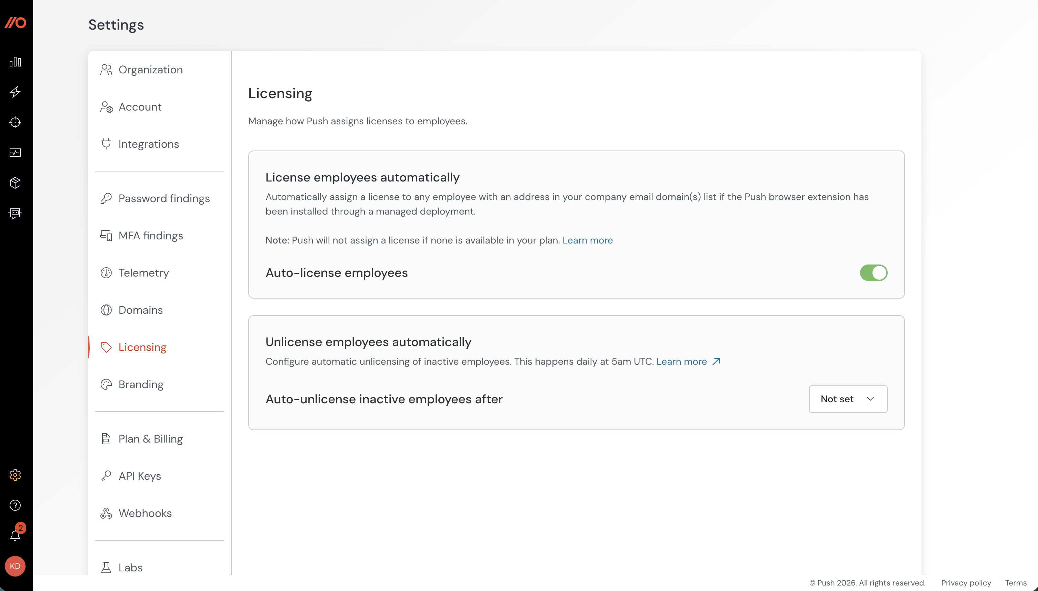Click Learn more about license availability
This screenshot has height=591, width=1038.
coord(587,240)
